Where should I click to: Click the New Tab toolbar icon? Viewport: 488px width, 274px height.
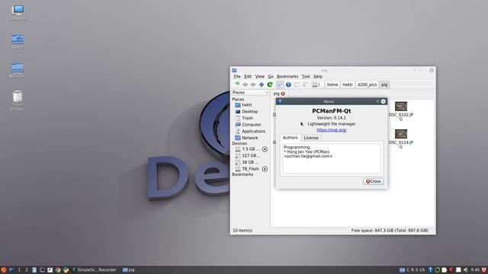237,84
